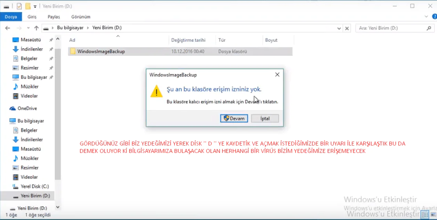Select Belgeler under Bu bilgisayar tree
This screenshot has width=437, height=220.
[29, 130]
